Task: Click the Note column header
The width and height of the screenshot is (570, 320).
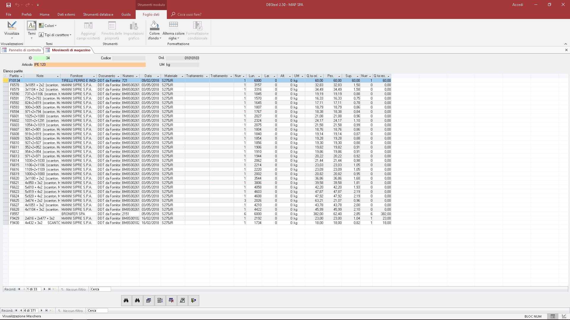Action: tap(42, 76)
